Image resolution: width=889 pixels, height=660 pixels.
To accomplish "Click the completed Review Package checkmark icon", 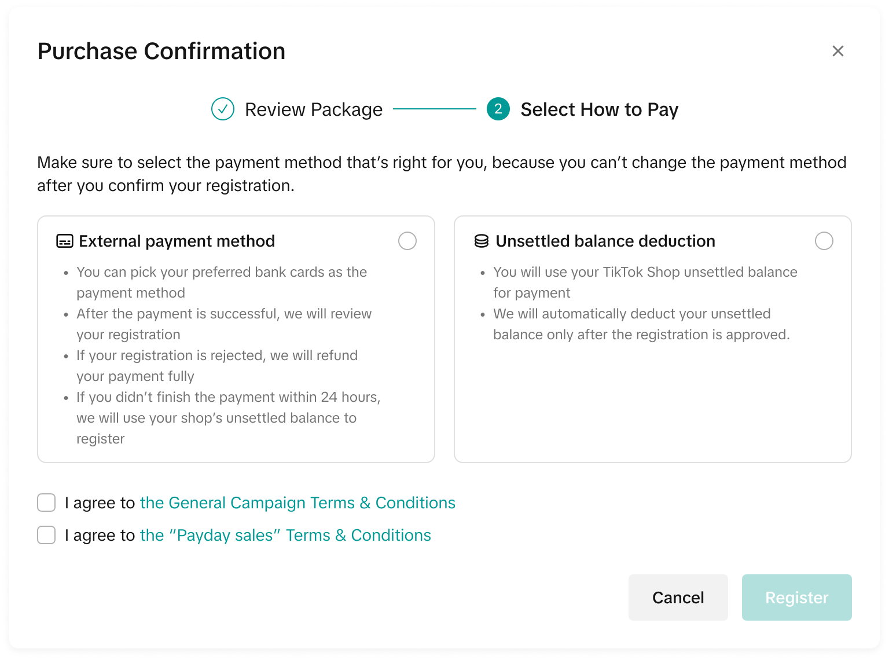I will point(223,109).
